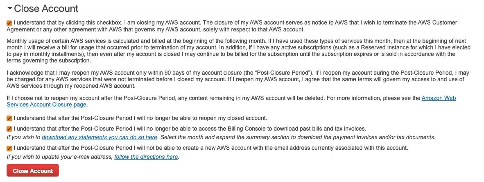Click the label about reopening my closed account

[140, 118]
